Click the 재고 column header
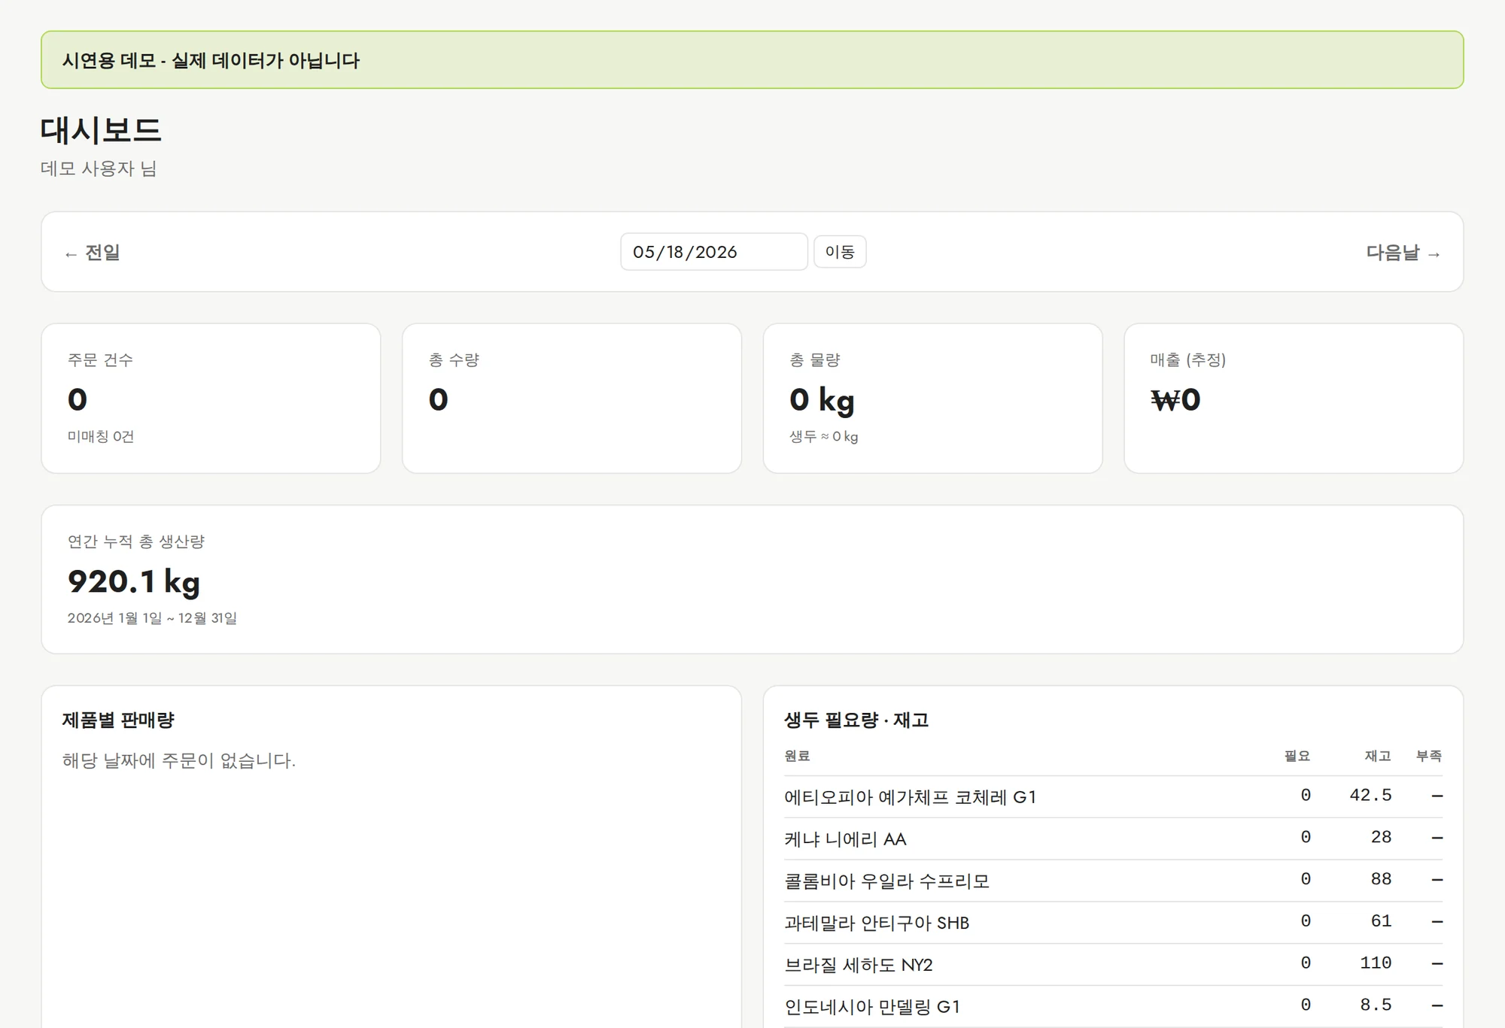 click(1378, 756)
